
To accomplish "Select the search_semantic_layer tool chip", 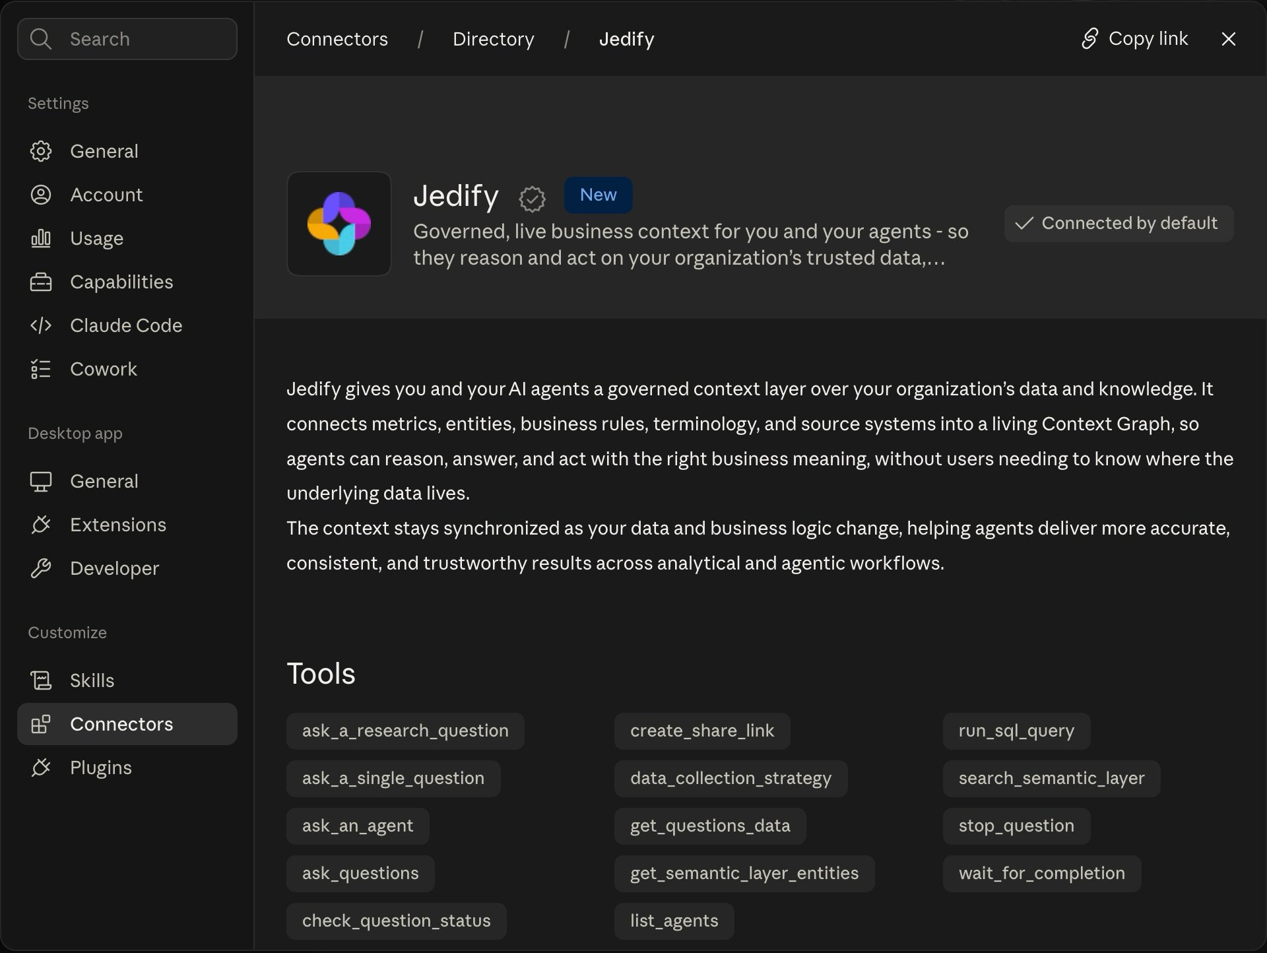I will 1051,778.
